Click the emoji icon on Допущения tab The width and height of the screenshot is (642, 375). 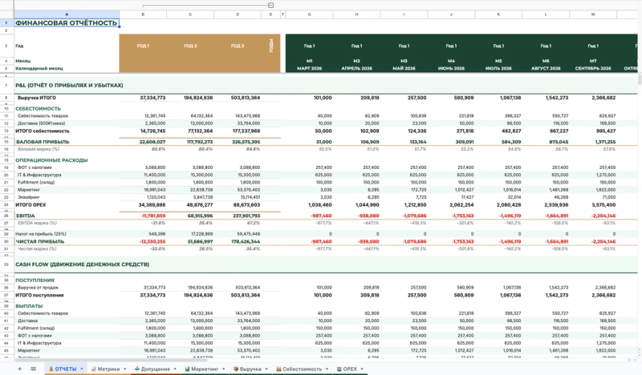pos(136,369)
